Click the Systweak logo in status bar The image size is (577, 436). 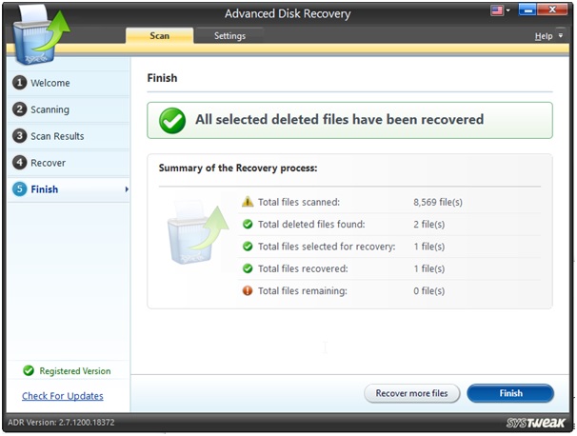coord(536,423)
